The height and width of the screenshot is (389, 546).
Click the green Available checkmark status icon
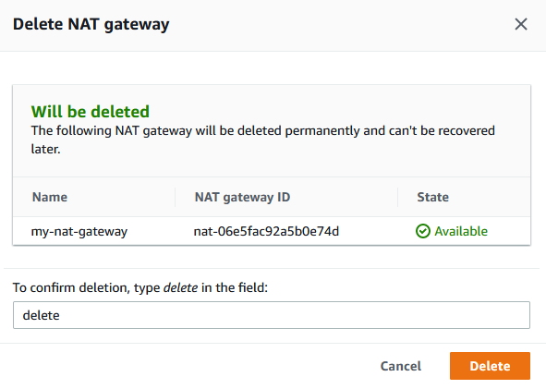point(423,231)
